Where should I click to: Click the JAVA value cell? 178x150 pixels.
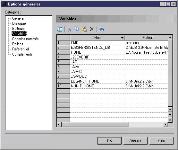tap(146, 67)
